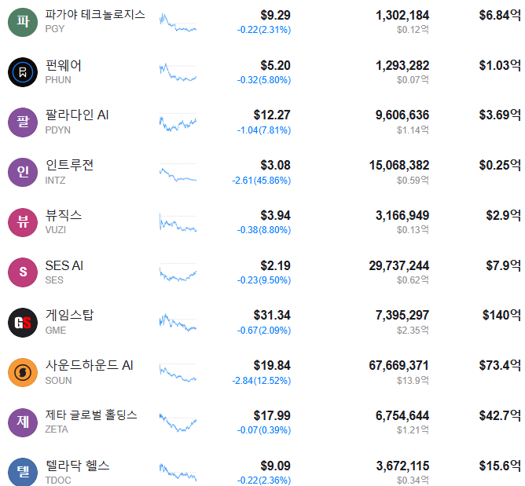
Task: Open the 파가야 테크놀로지스 stock name
Action: tap(95, 15)
